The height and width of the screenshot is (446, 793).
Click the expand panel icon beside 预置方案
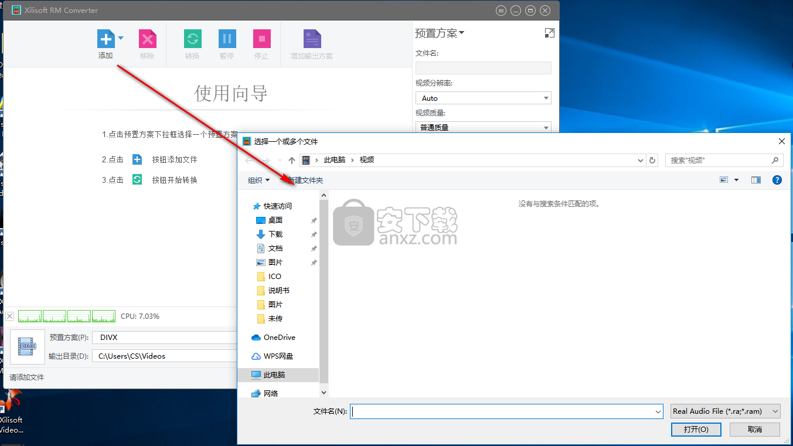pos(549,33)
